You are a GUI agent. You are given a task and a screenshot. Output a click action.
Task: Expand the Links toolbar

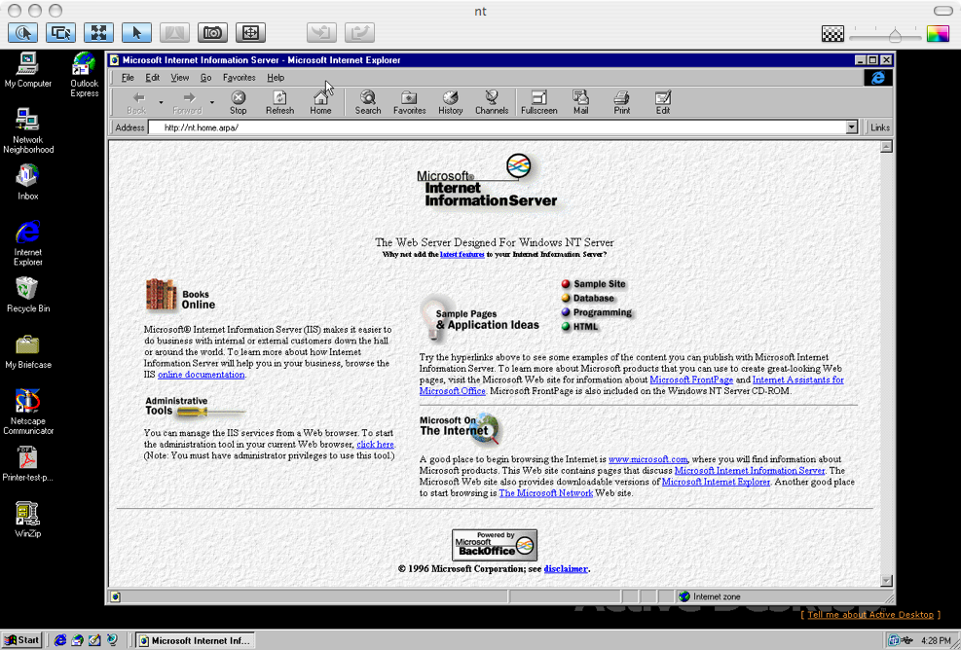coord(879,127)
